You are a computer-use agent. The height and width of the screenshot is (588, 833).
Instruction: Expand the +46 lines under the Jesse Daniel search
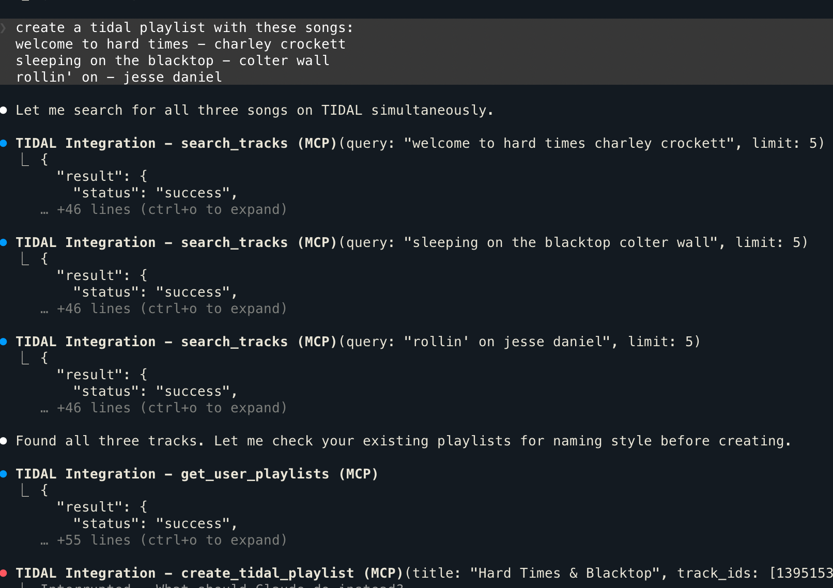pos(171,408)
